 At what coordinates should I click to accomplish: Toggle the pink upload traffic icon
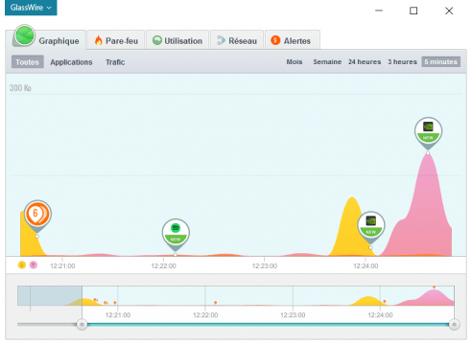(34, 264)
